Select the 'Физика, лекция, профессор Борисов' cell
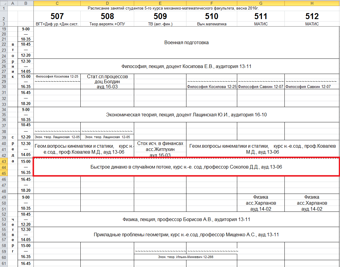 click(x=186, y=220)
